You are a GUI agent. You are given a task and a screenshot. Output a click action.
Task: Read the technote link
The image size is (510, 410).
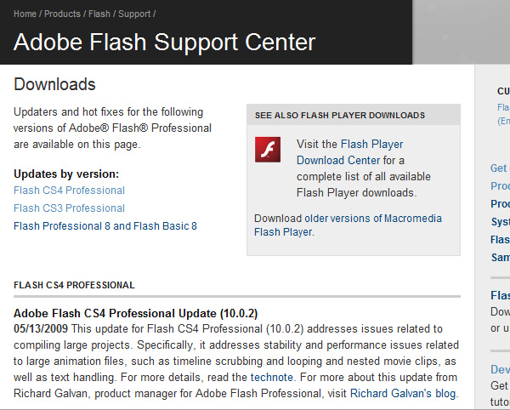tap(272, 378)
